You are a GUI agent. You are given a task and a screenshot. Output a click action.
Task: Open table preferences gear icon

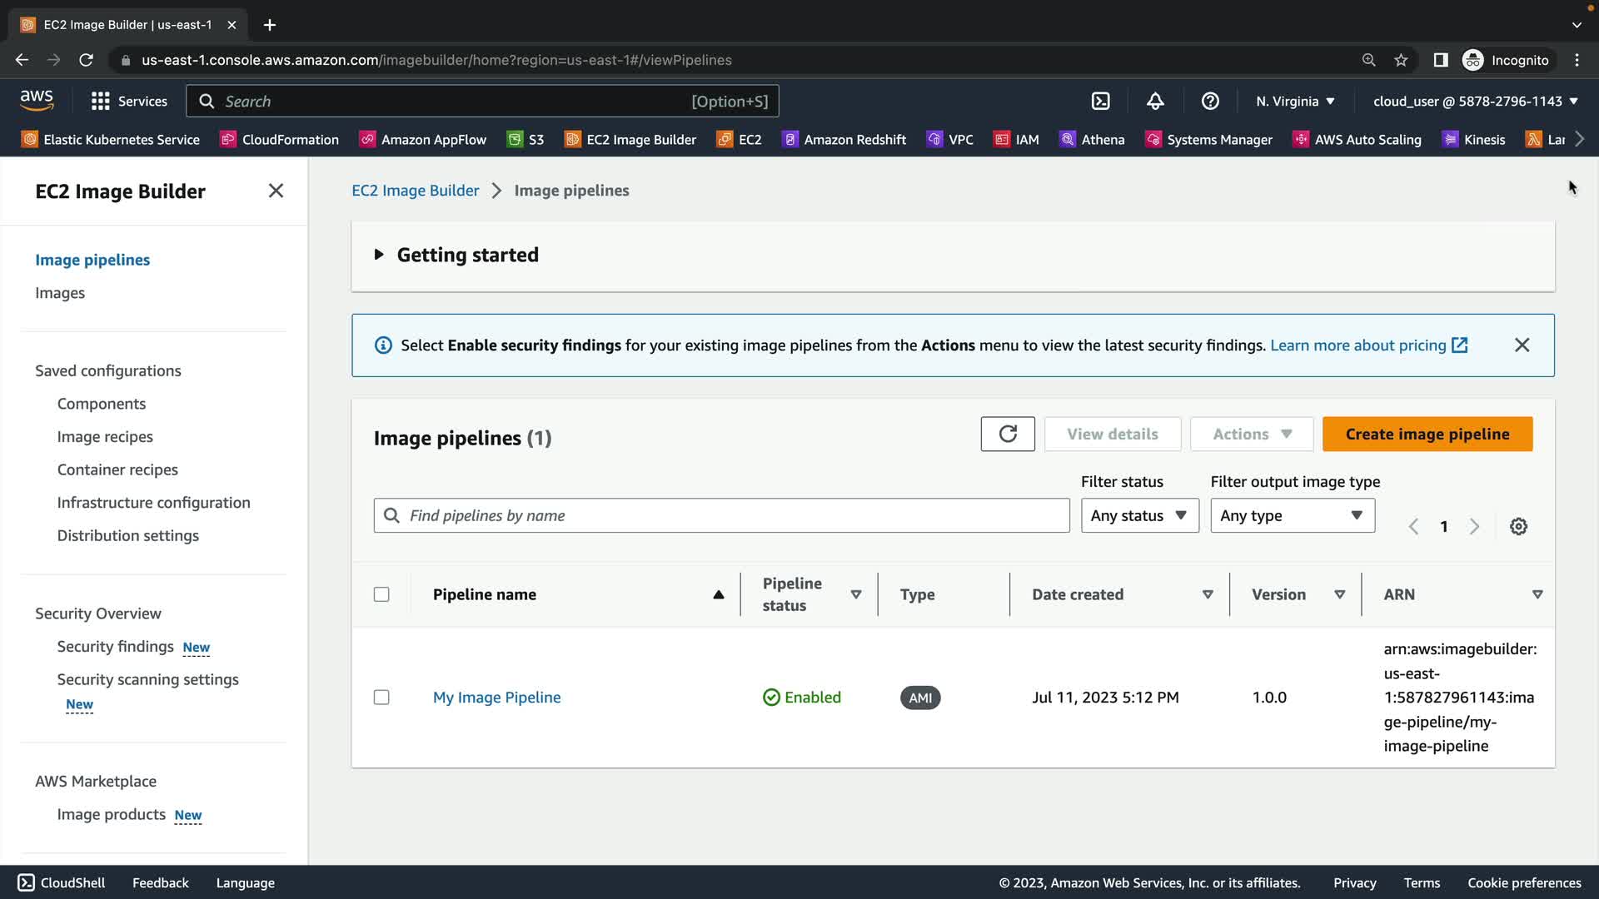tap(1518, 527)
